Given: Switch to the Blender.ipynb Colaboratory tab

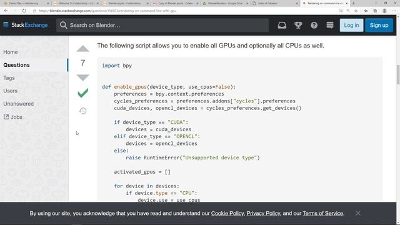Looking at the screenshot, I should click(x=125, y=3).
